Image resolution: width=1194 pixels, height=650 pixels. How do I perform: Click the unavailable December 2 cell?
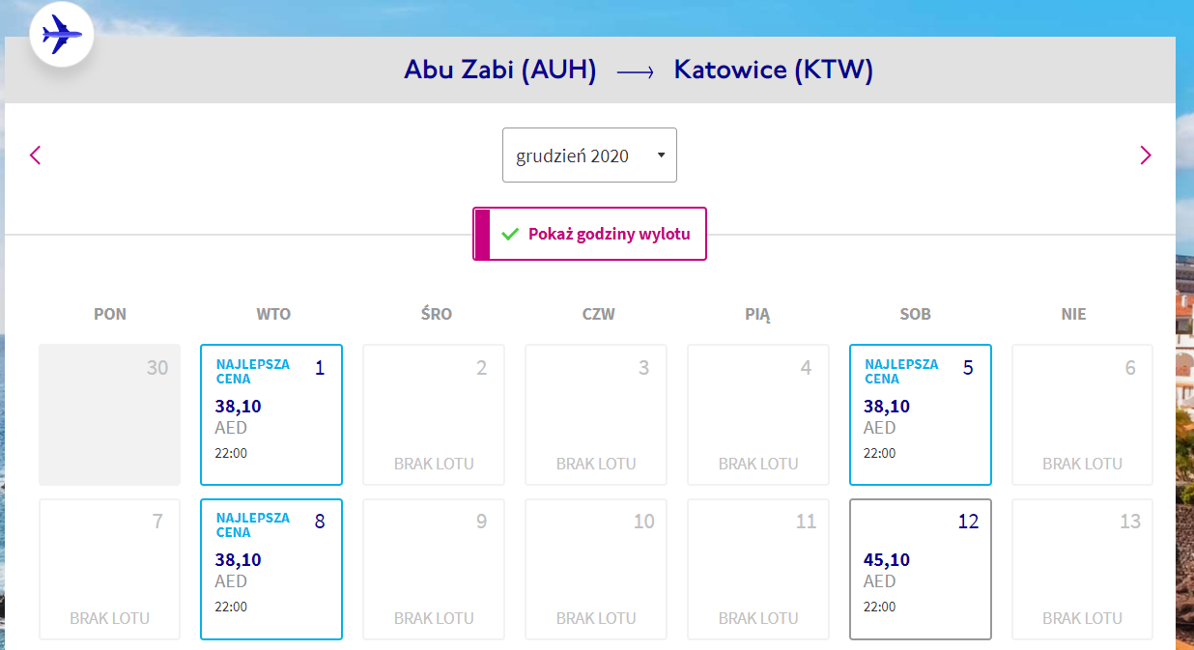click(x=434, y=414)
